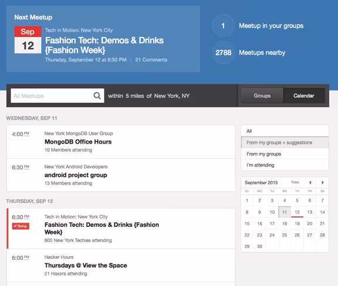Click the 2788 Meetups nearby circle
The height and width of the screenshot is (286, 338).
click(224, 53)
